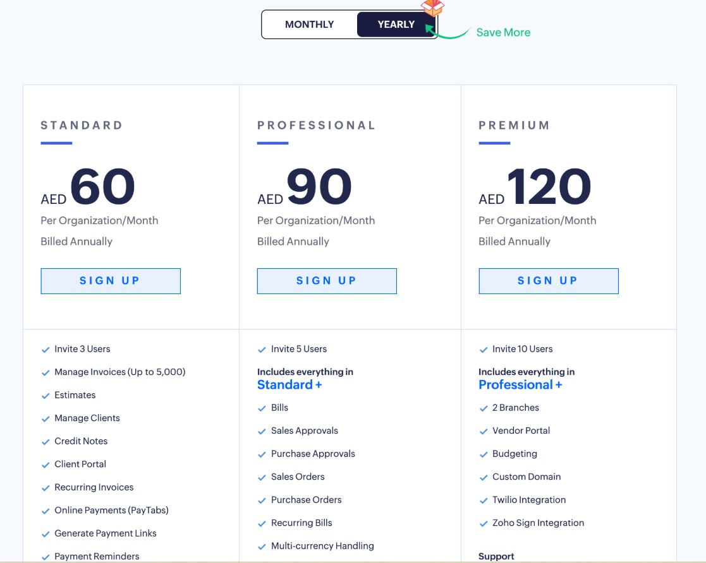Image resolution: width=706 pixels, height=563 pixels.
Task: Click checkmark next to Sales Approvals
Action: pos(262,432)
